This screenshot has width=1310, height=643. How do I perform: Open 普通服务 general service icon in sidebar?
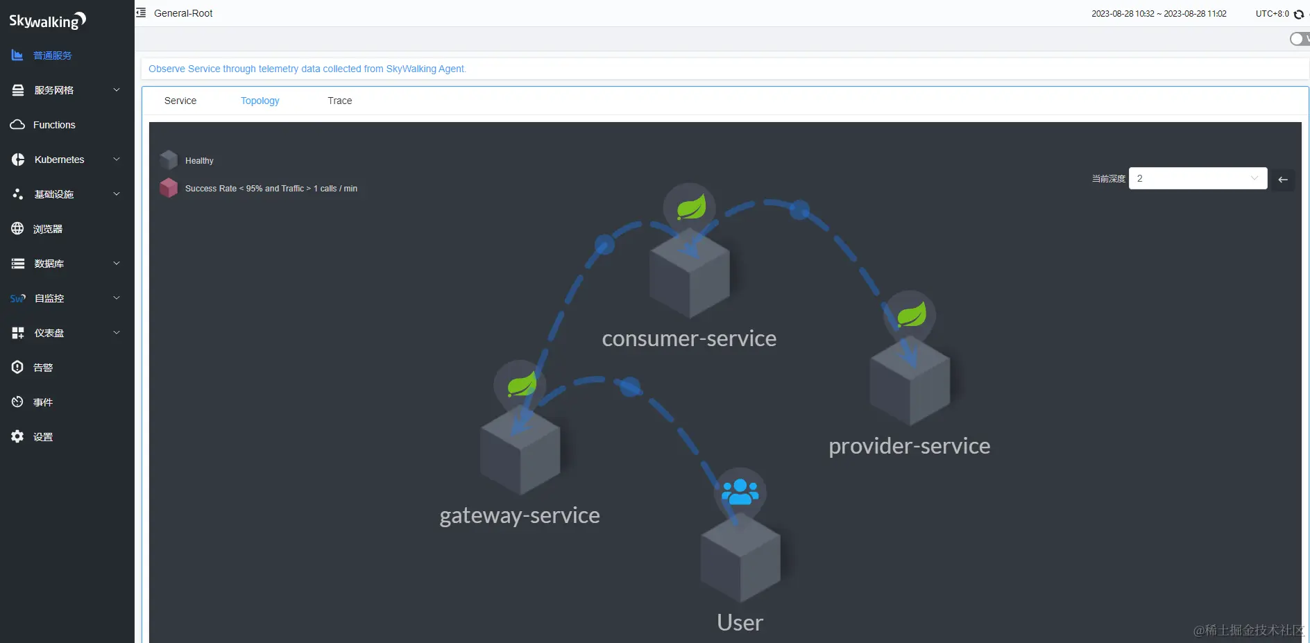pos(17,55)
